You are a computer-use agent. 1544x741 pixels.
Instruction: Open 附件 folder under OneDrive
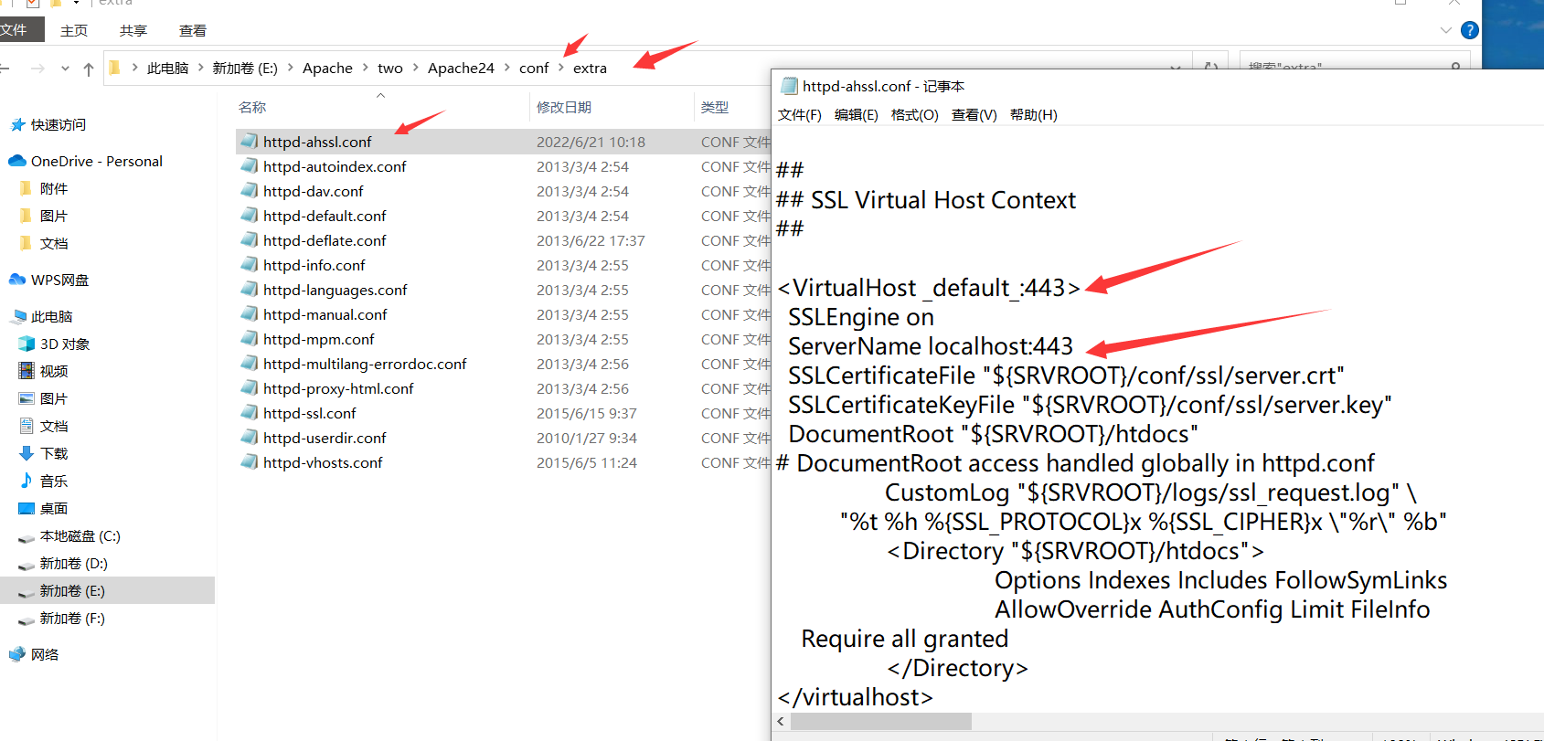pyautogui.click(x=54, y=188)
